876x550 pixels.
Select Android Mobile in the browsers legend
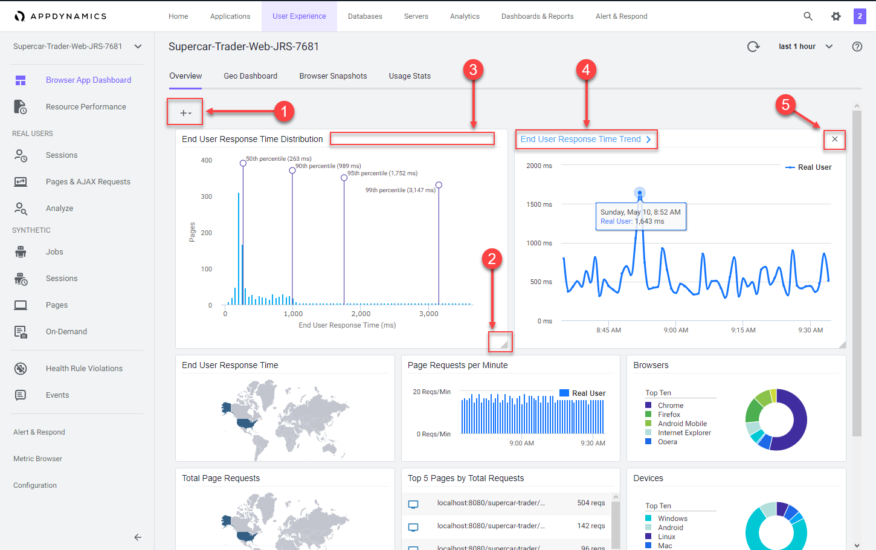(x=682, y=424)
